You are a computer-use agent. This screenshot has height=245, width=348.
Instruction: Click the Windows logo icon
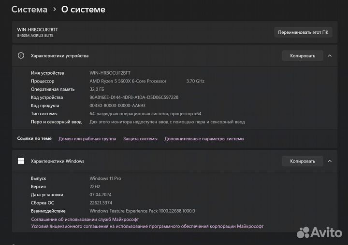tap(21, 161)
